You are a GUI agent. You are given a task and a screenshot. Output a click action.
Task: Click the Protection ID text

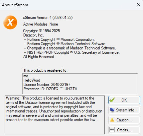50,89
